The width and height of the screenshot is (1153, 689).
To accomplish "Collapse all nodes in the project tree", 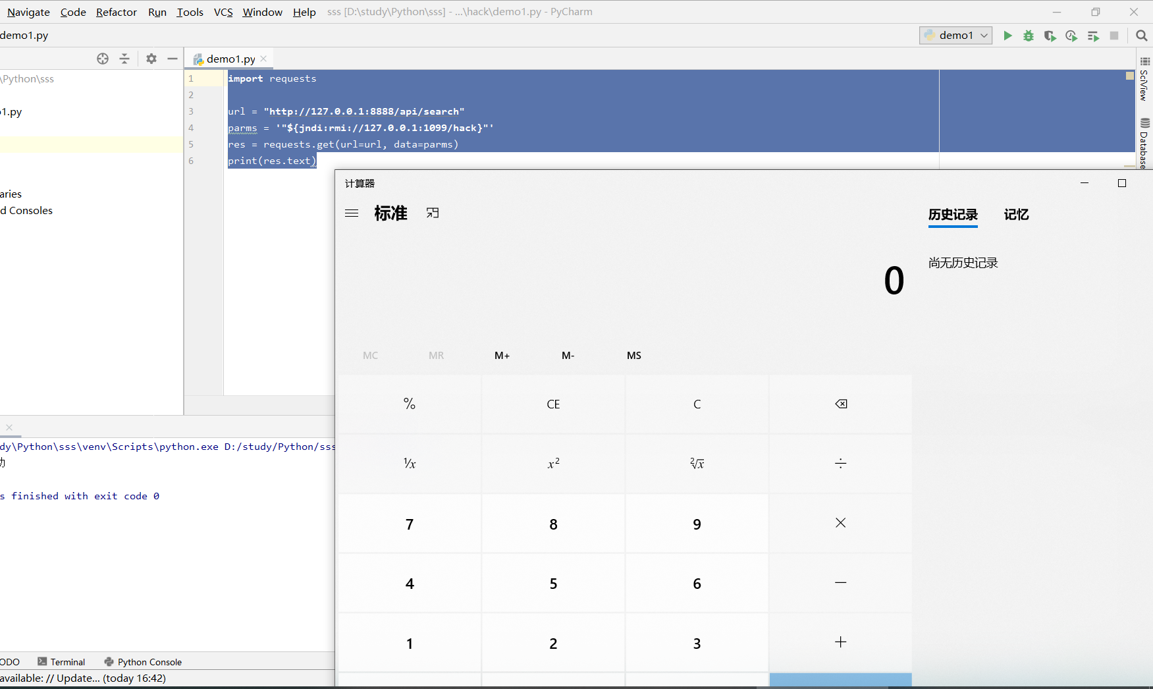I will coord(124,59).
